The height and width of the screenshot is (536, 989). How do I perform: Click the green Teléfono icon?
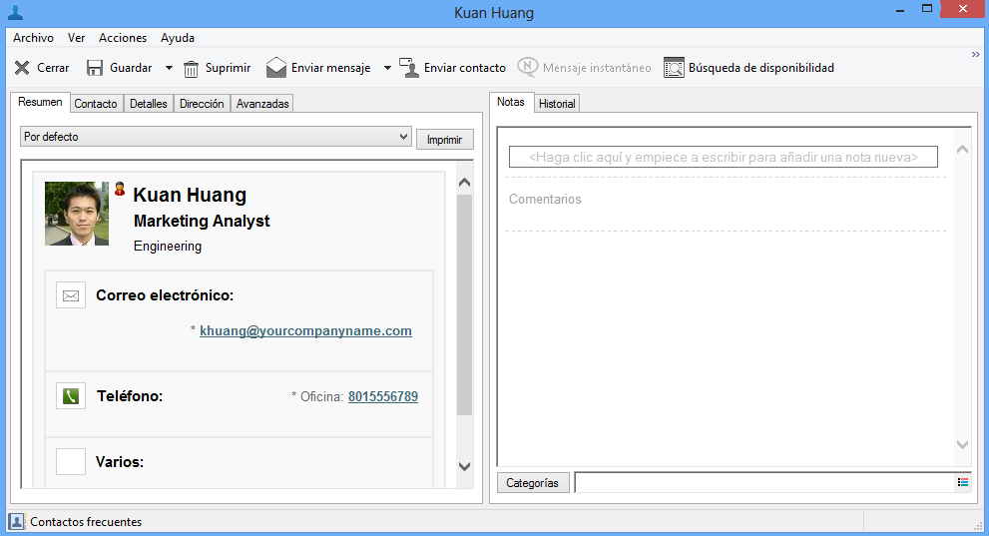tap(71, 396)
